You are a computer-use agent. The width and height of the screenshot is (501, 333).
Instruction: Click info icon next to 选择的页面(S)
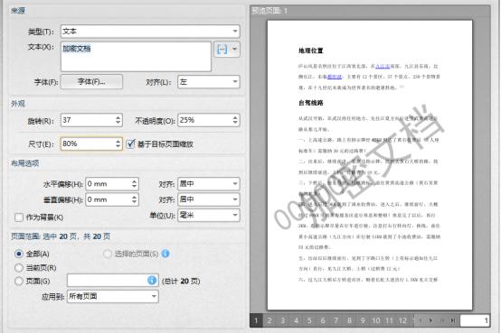pyautogui.click(x=165, y=254)
